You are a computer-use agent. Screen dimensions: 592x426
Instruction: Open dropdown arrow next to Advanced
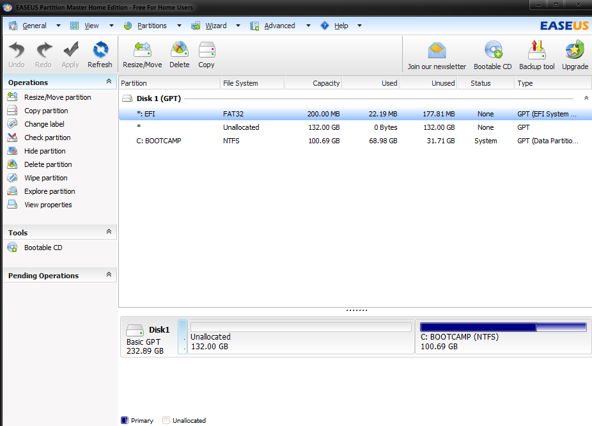tap(308, 26)
